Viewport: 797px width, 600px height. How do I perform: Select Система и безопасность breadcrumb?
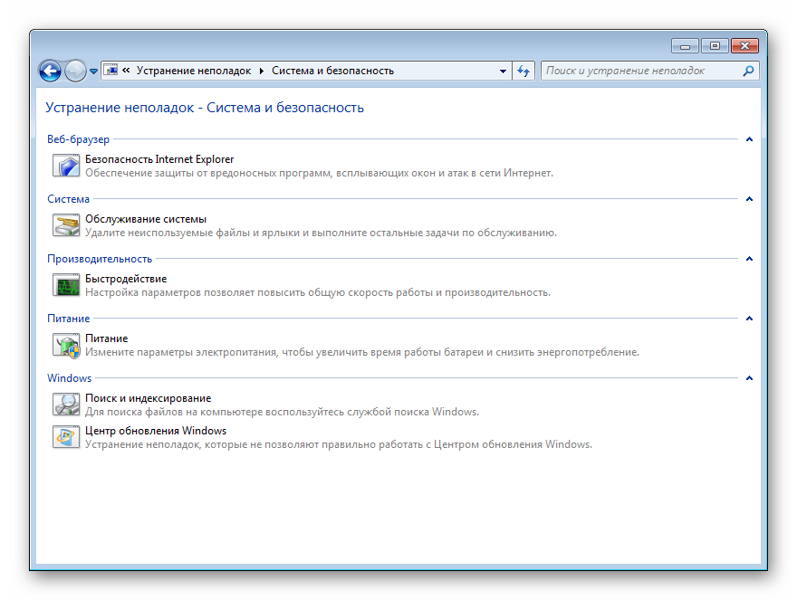(x=332, y=71)
